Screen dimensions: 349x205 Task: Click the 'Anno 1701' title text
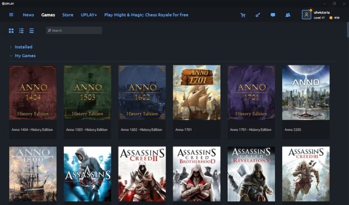click(x=184, y=130)
